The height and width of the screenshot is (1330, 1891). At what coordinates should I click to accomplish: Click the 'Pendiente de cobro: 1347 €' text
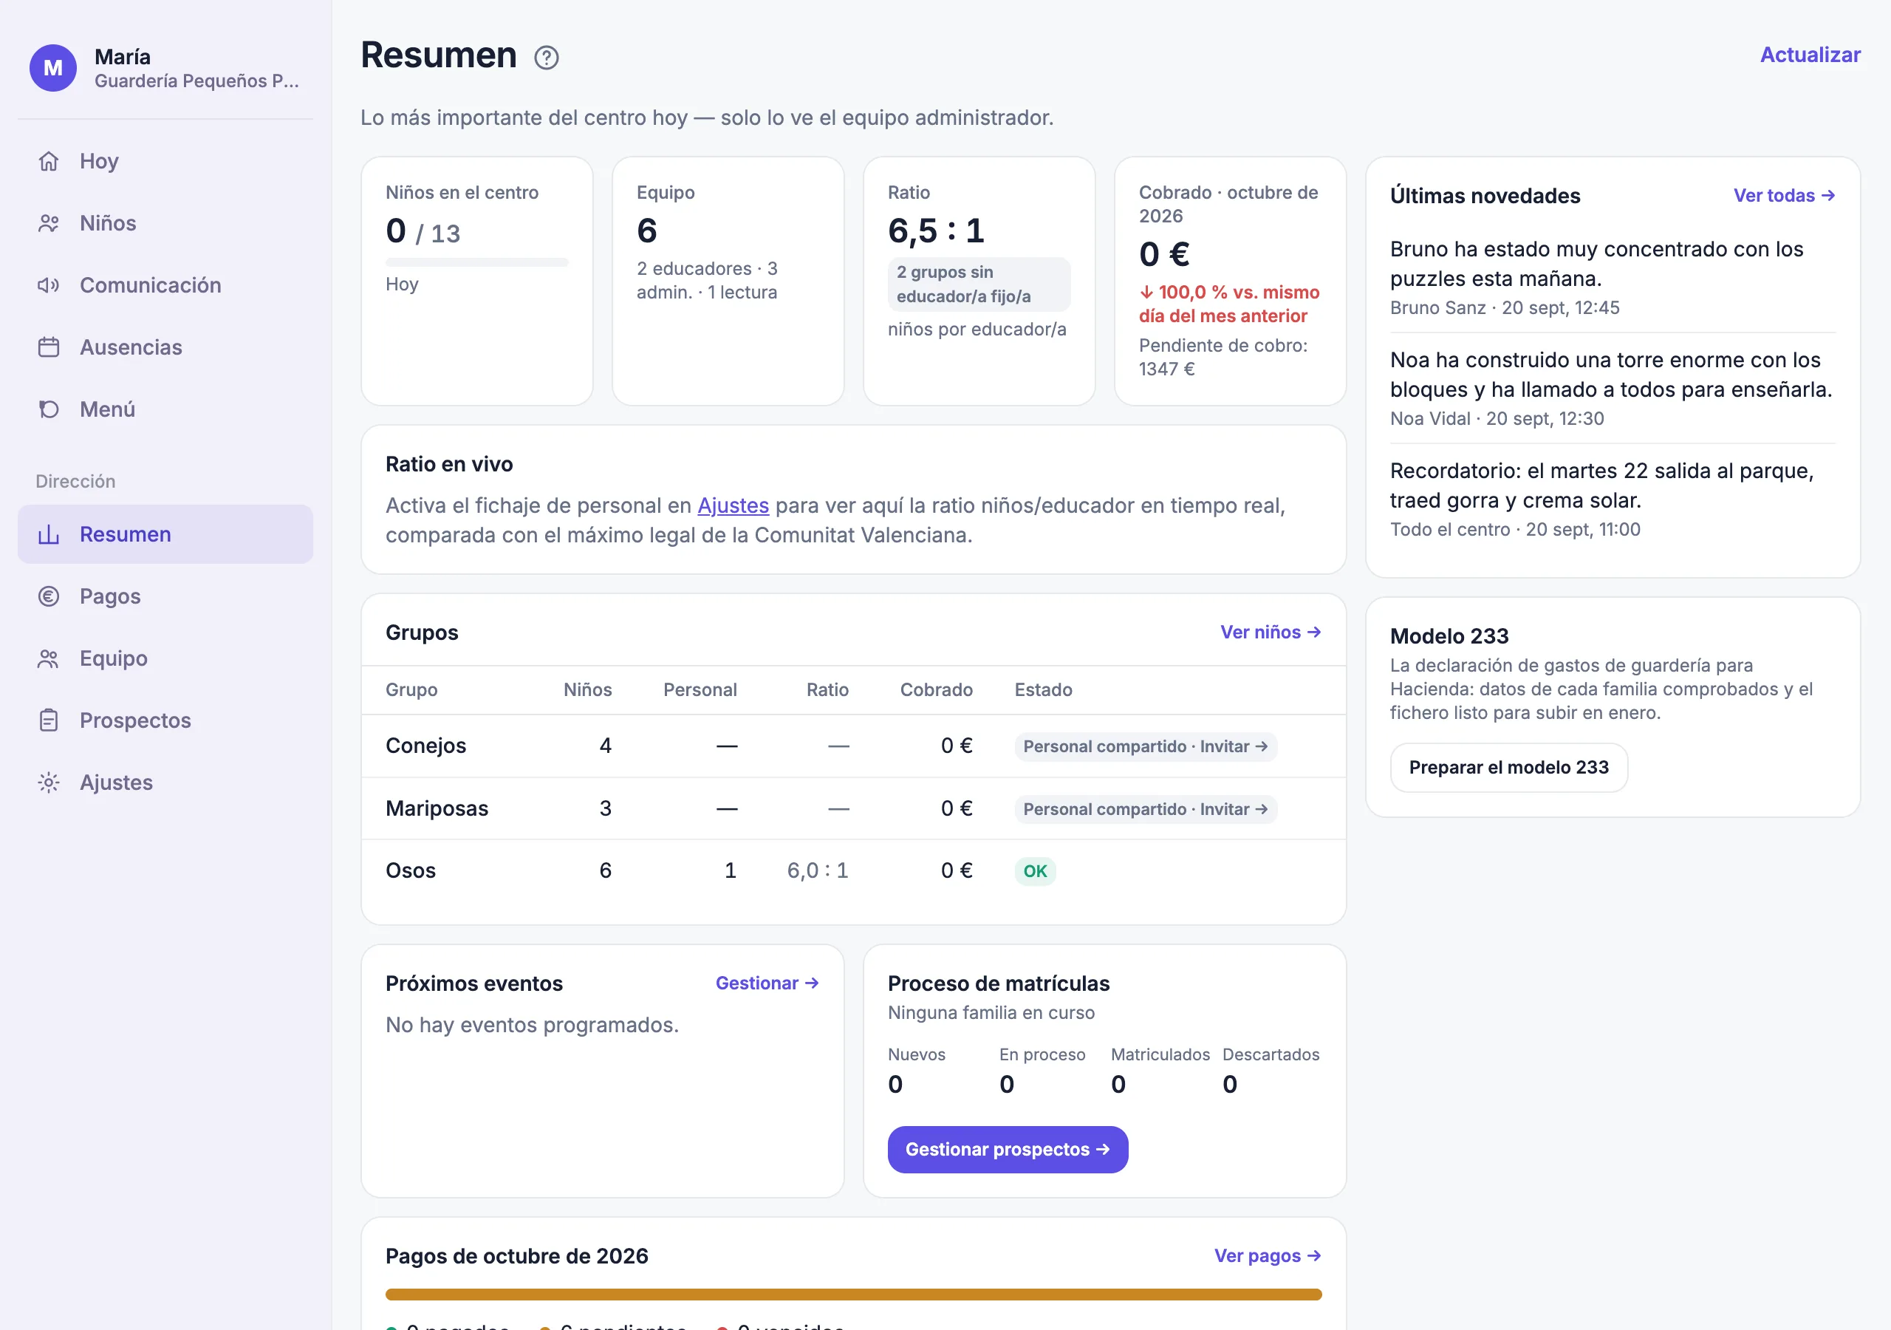[x=1223, y=358]
